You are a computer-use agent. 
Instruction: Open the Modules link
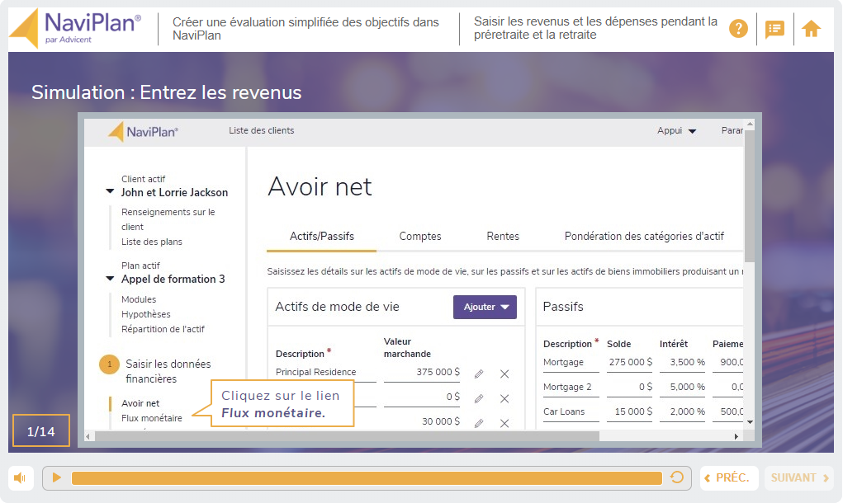tap(139, 299)
